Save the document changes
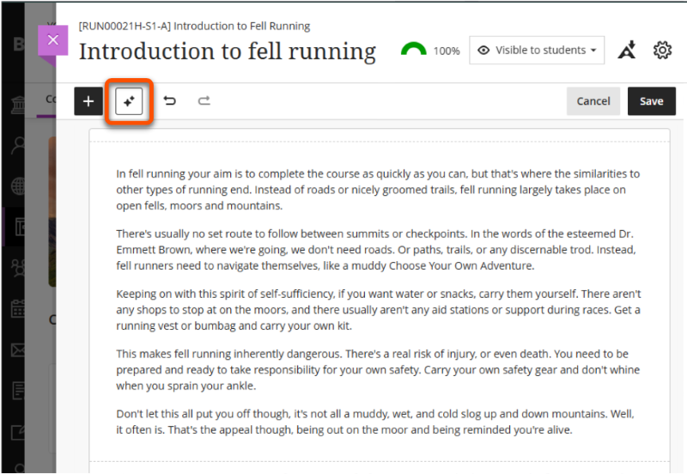The height and width of the screenshot is (474, 687). tap(651, 101)
